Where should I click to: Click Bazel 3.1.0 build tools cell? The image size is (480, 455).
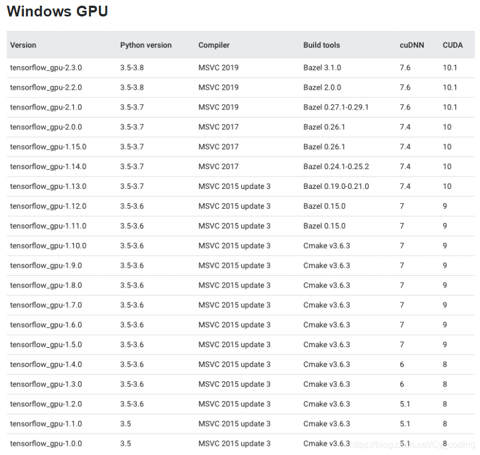pyautogui.click(x=322, y=68)
